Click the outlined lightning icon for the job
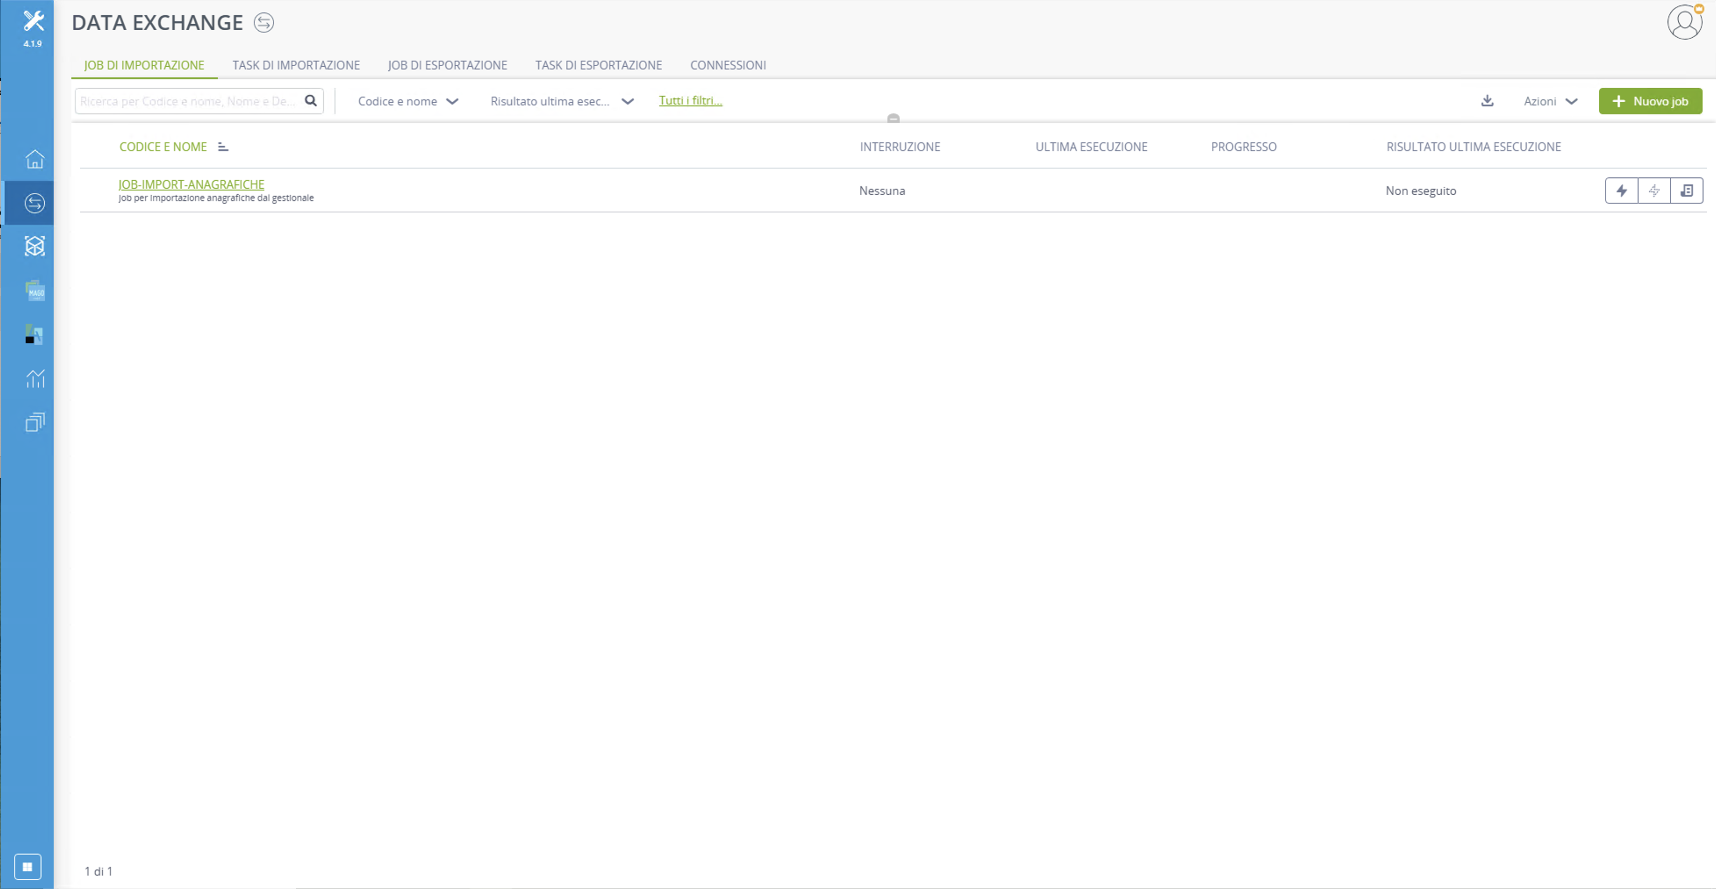Viewport: 1716px width, 889px height. point(1654,190)
